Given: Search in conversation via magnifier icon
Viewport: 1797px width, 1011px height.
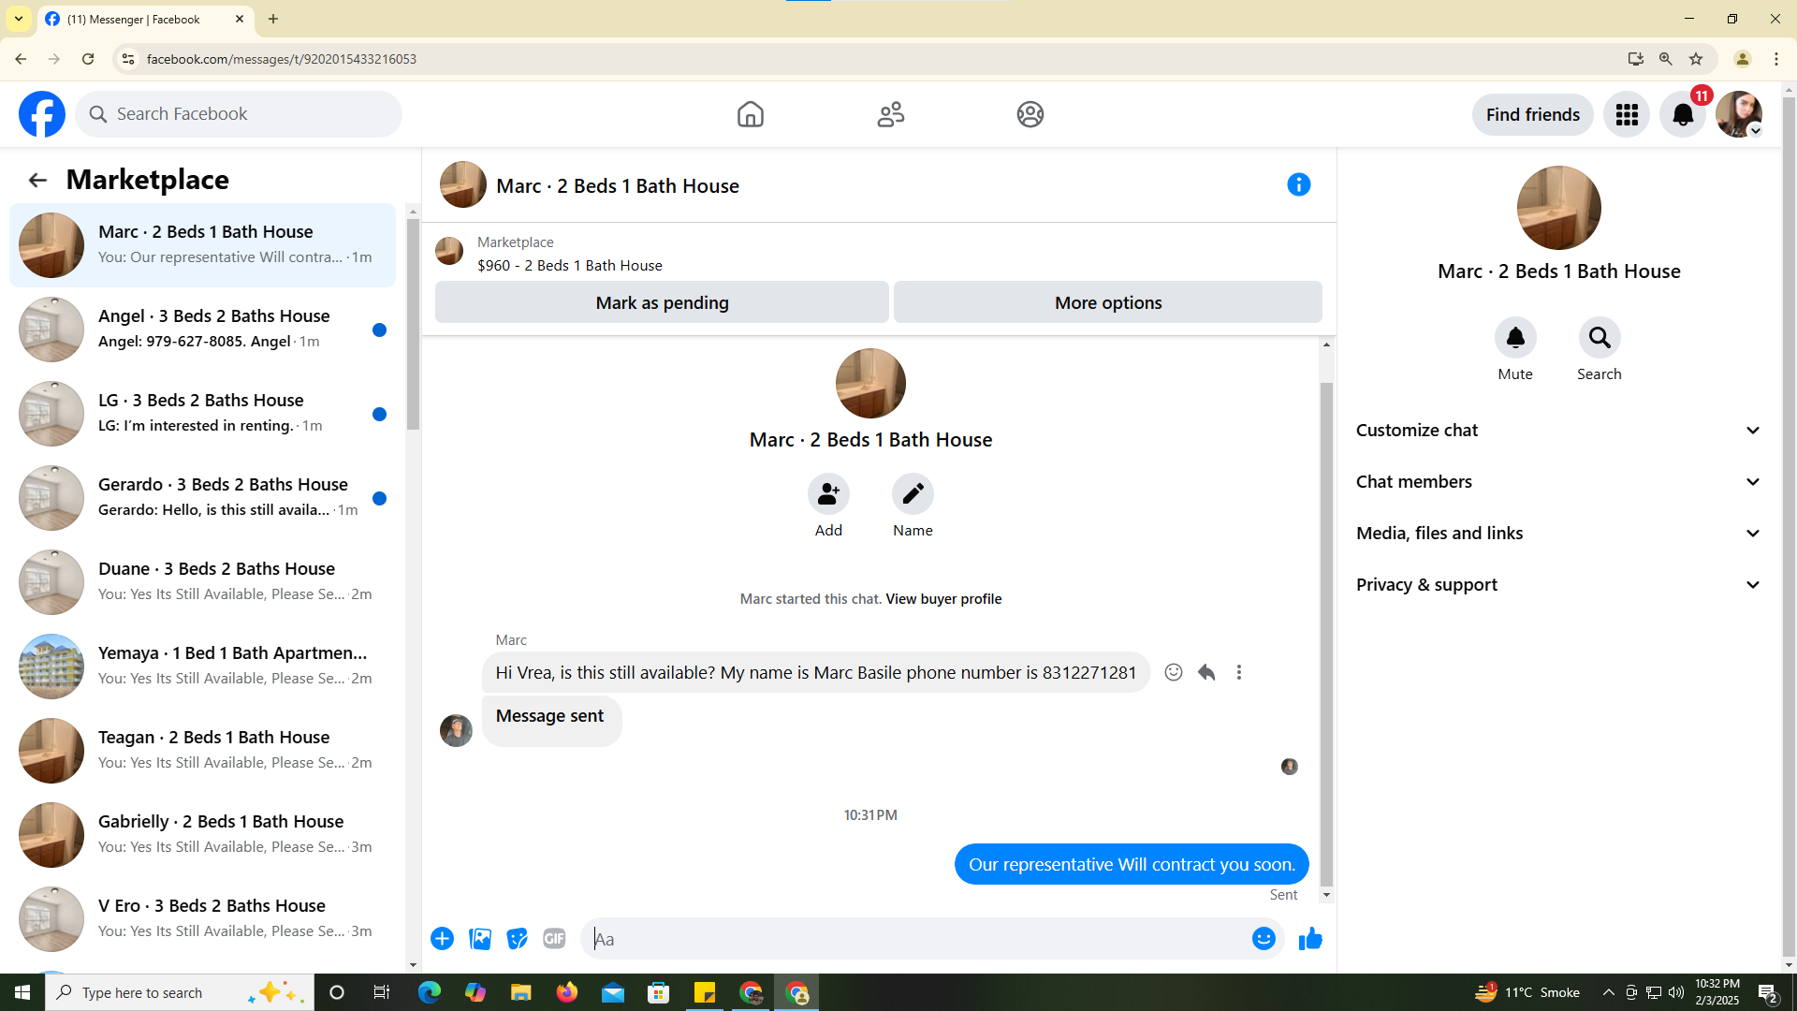Looking at the screenshot, I should (x=1599, y=338).
